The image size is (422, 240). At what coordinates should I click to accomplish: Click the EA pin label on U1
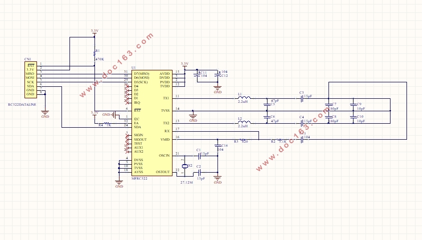point(136,123)
